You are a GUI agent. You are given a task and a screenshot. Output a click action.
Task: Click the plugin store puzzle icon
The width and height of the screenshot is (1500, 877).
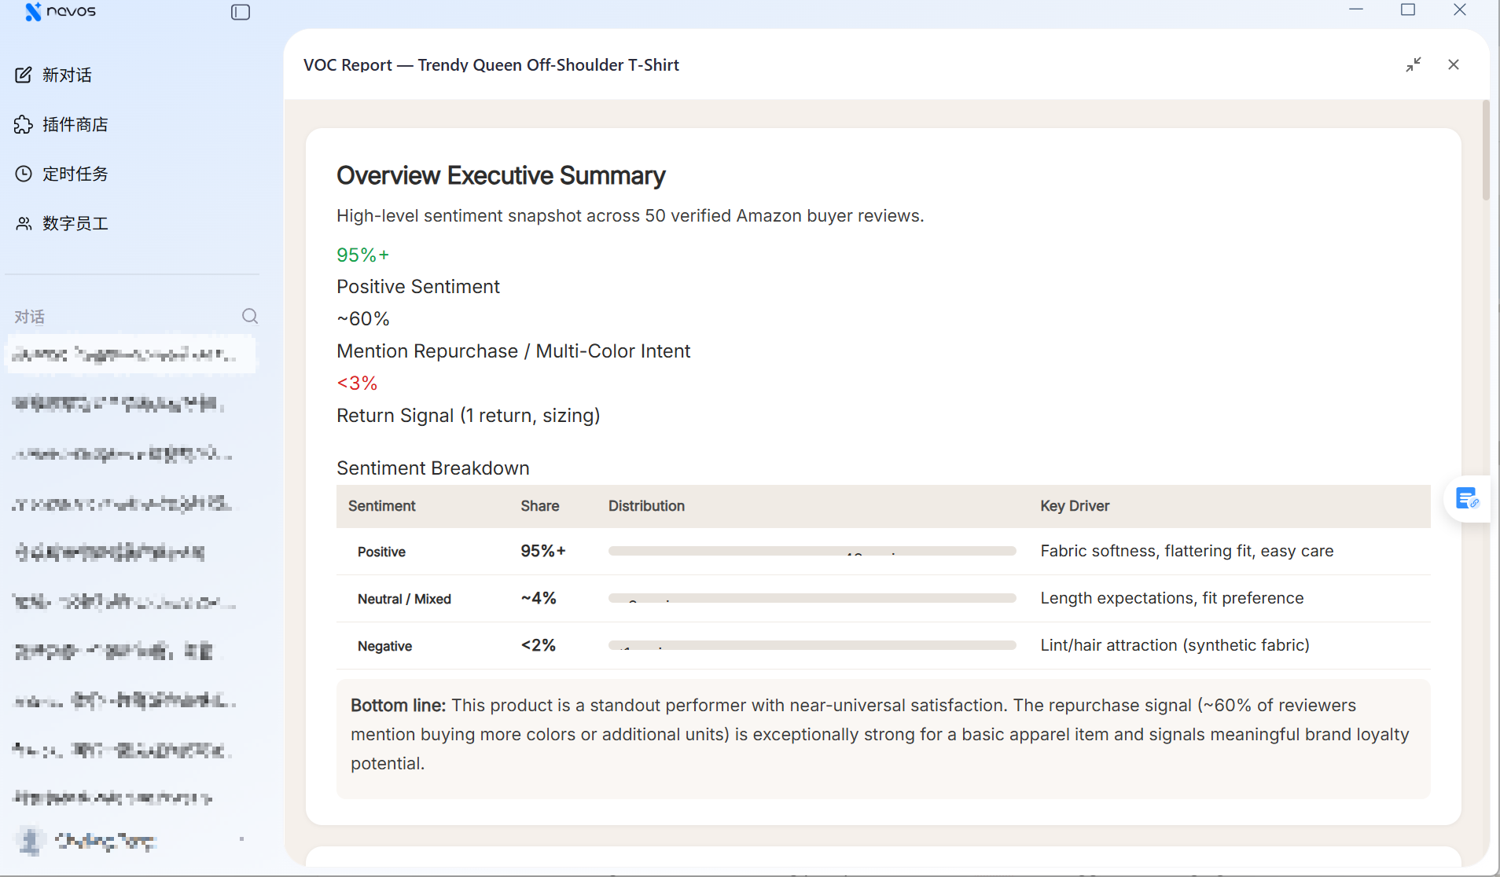24,124
